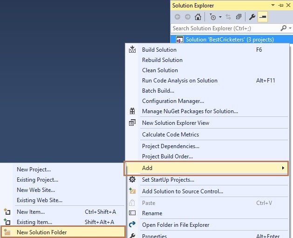The height and width of the screenshot is (238, 293).
Task: Open the Pending Changes Filter dropdown arrow
Action: coord(220,17)
